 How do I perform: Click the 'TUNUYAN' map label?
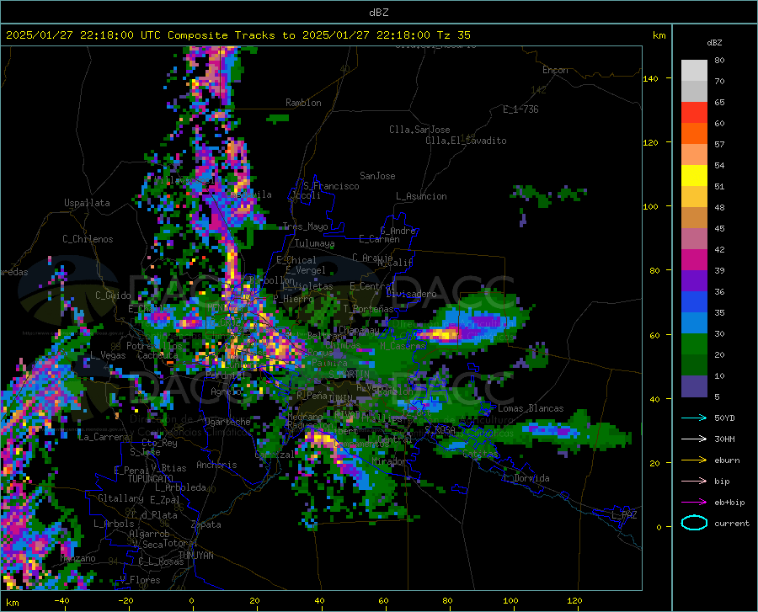tap(195, 556)
